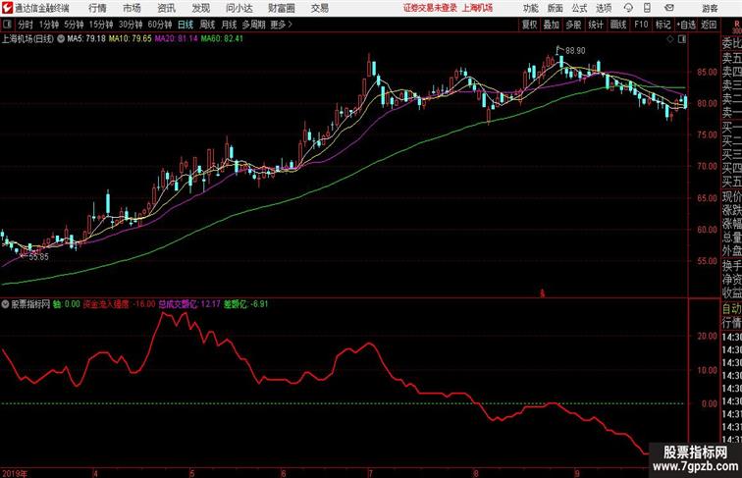The image size is (742, 478).
Task: Toggle the left panel icon beside 分时
Action: pos(7,25)
